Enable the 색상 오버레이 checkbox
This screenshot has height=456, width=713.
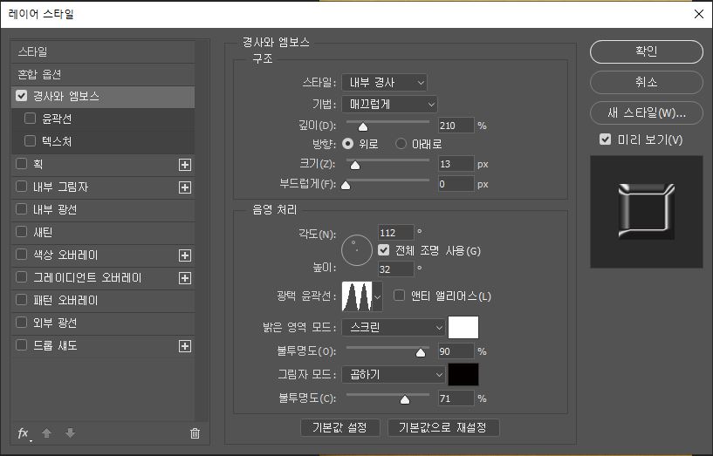tap(21, 255)
